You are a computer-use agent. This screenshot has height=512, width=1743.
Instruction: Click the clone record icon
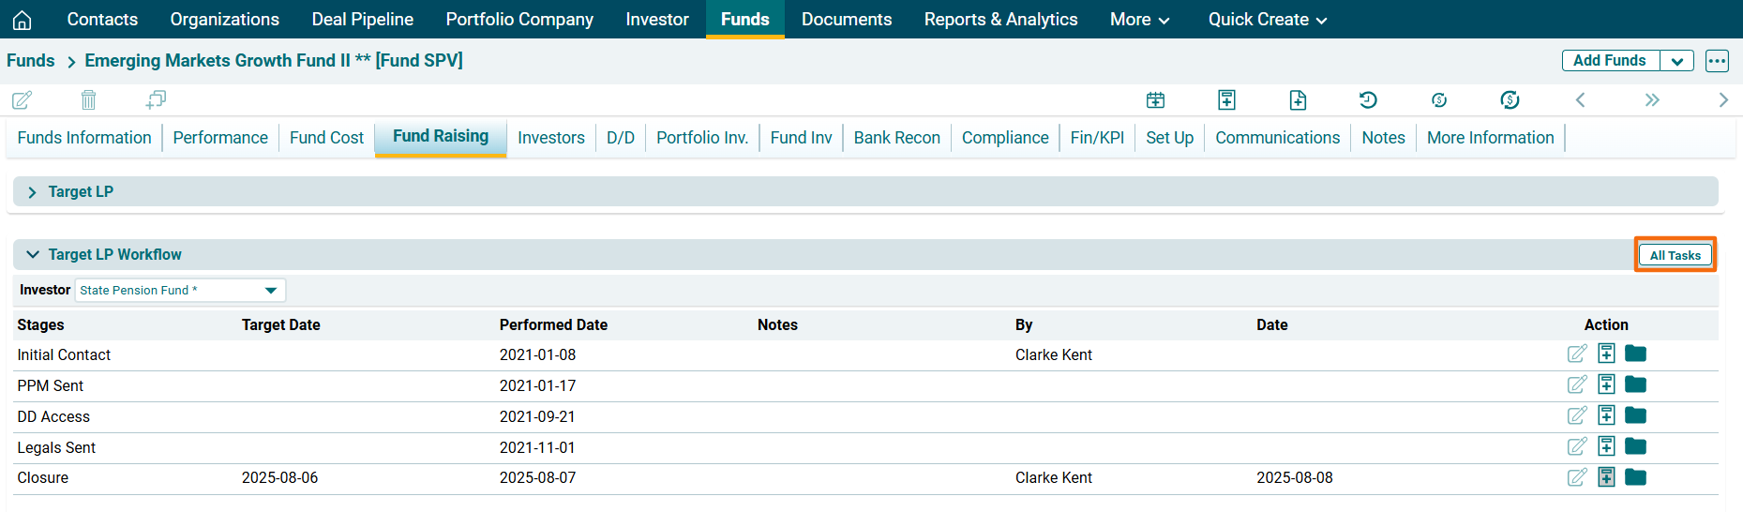(x=156, y=99)
